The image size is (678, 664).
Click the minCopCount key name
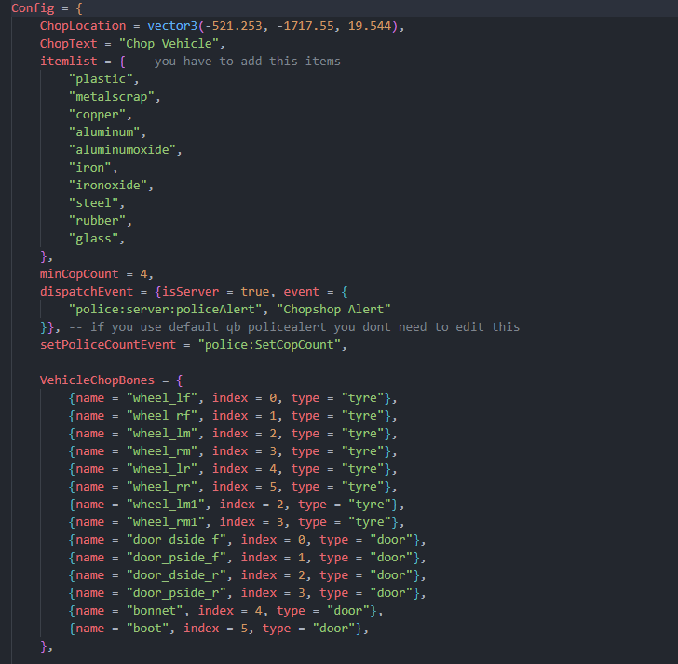pyautogui.click(x=79, y=273)
